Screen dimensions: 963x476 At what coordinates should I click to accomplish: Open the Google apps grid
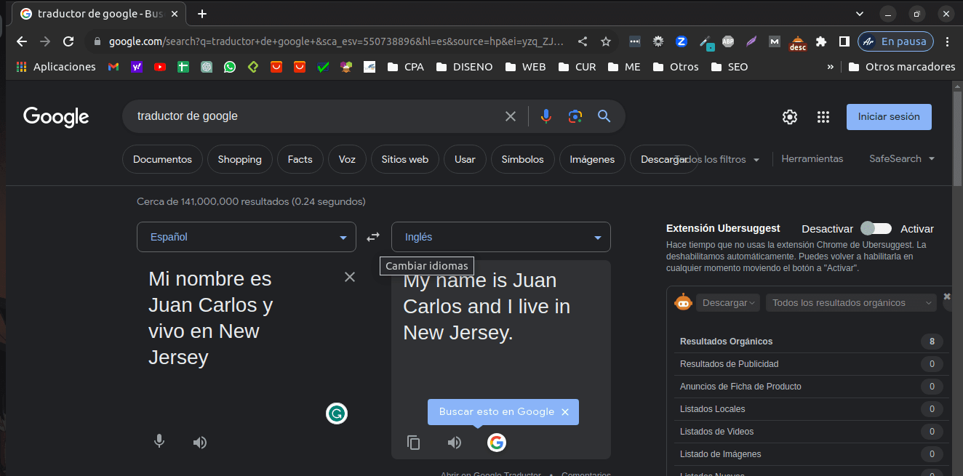pyautogui.click(x=823, y=117)
